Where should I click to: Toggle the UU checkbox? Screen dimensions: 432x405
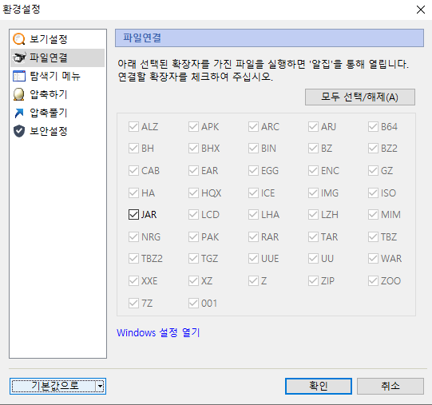313,259
